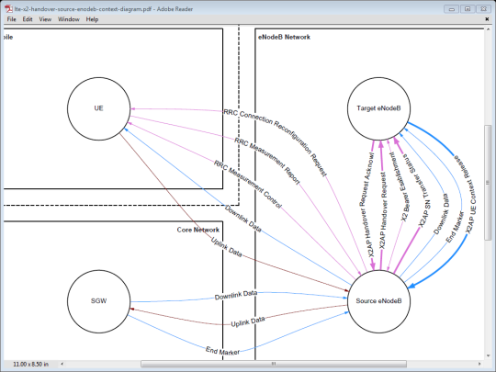Click the Adobe Reader PDF icon in title bar
This screenshot has width=496, height=372.
click(8, 9)
